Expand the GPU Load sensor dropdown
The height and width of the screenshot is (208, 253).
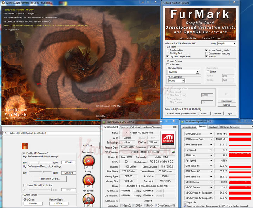coord(211,155)
